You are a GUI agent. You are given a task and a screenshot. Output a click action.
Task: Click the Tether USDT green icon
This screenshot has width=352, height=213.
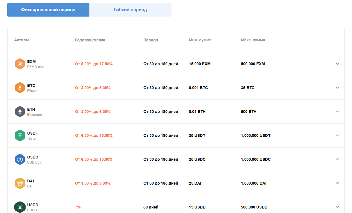[20, 135]
